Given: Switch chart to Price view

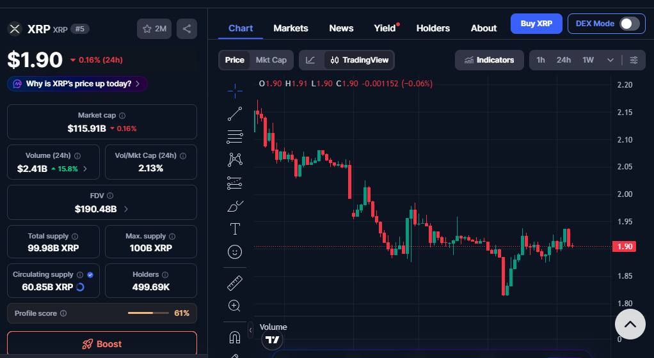Looking at the screenshot, I should [234, 60].
